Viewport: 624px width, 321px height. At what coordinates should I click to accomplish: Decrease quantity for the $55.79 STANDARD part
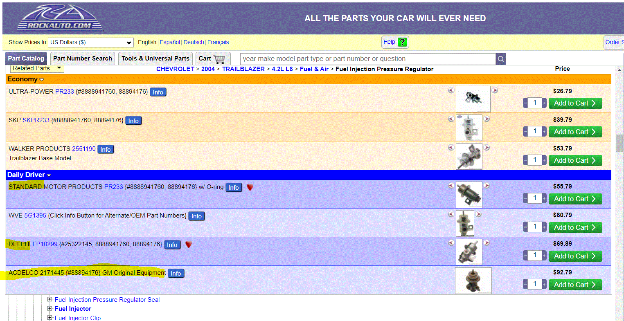point(525,199)
